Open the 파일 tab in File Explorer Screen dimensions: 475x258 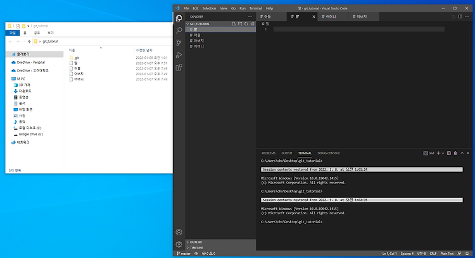13,33
